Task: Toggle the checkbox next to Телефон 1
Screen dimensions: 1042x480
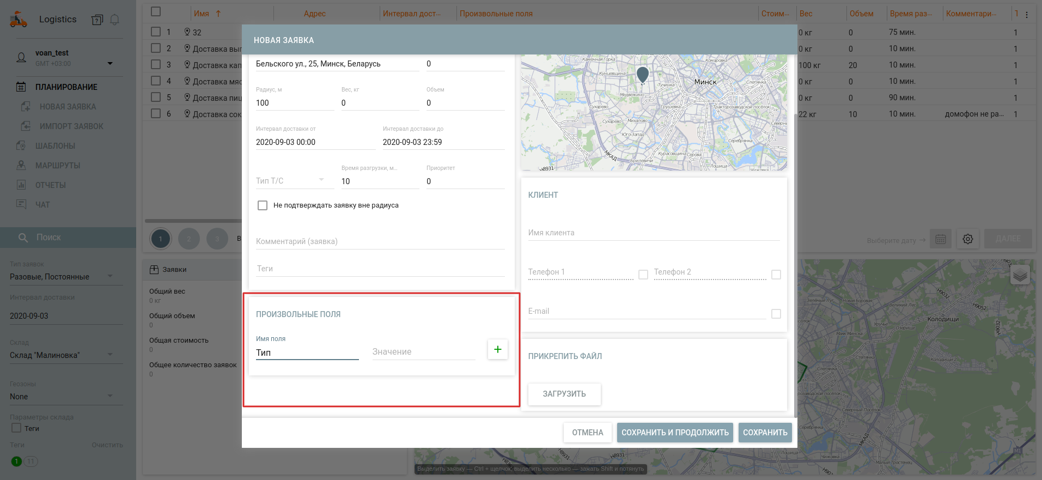Action: click(643, 275)
